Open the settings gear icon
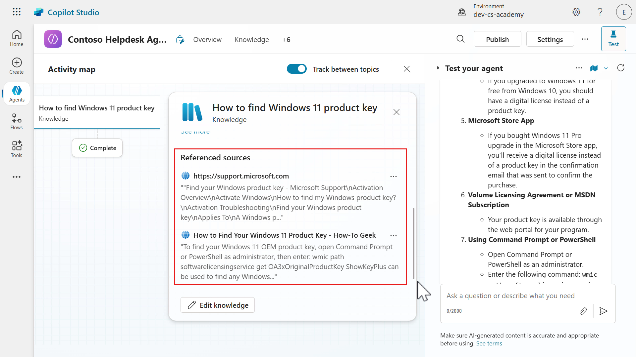 pyautogui.click(x=576, y=12)
